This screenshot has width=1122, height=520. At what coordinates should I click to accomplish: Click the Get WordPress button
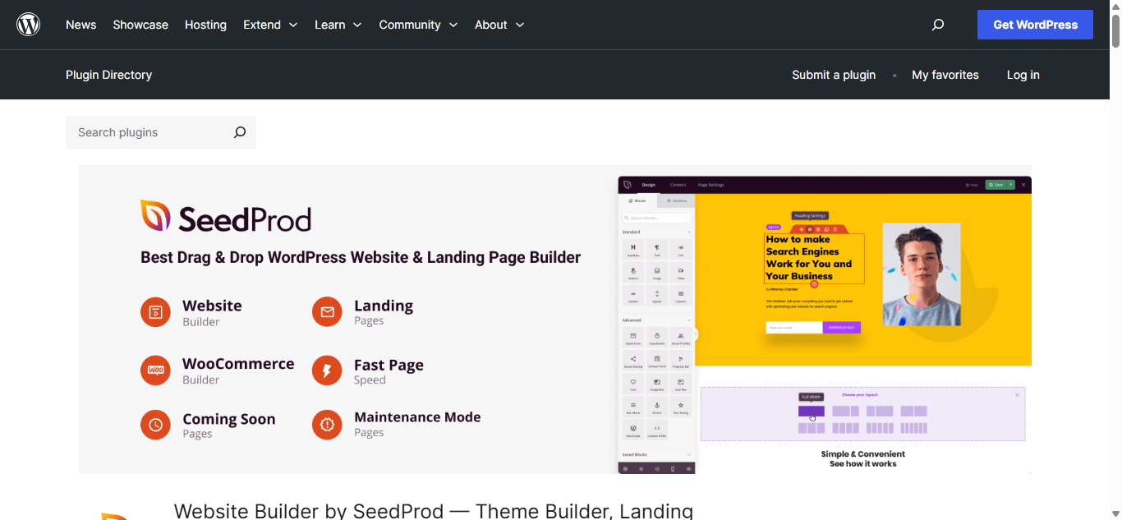tap(1035, 25)
